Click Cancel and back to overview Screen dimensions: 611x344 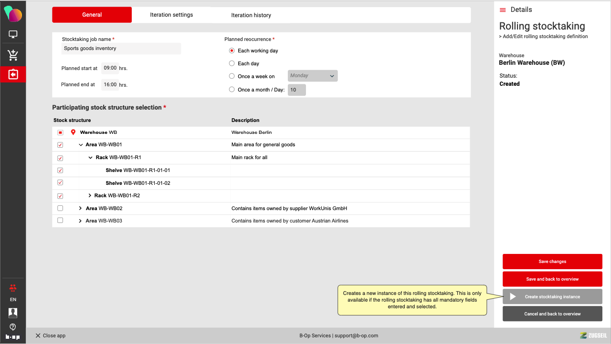point(552,314)
